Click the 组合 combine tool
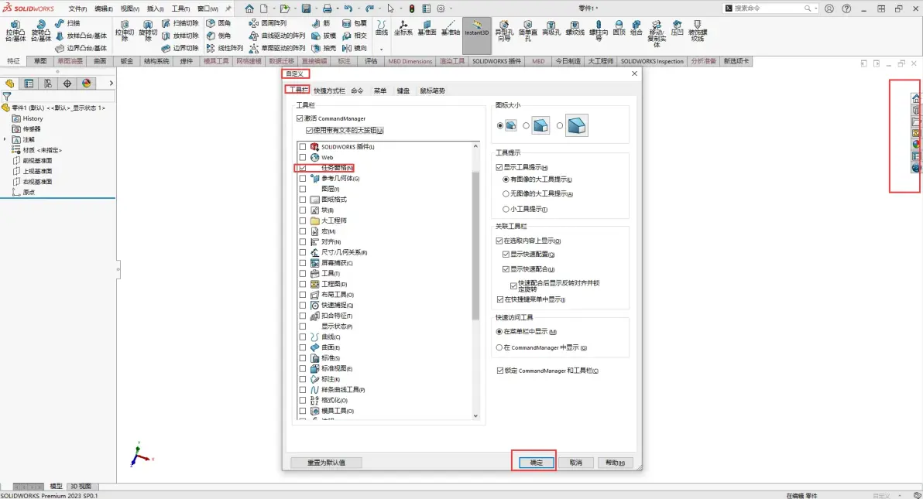This screenshot has height=499, width=923. [636, 29]
